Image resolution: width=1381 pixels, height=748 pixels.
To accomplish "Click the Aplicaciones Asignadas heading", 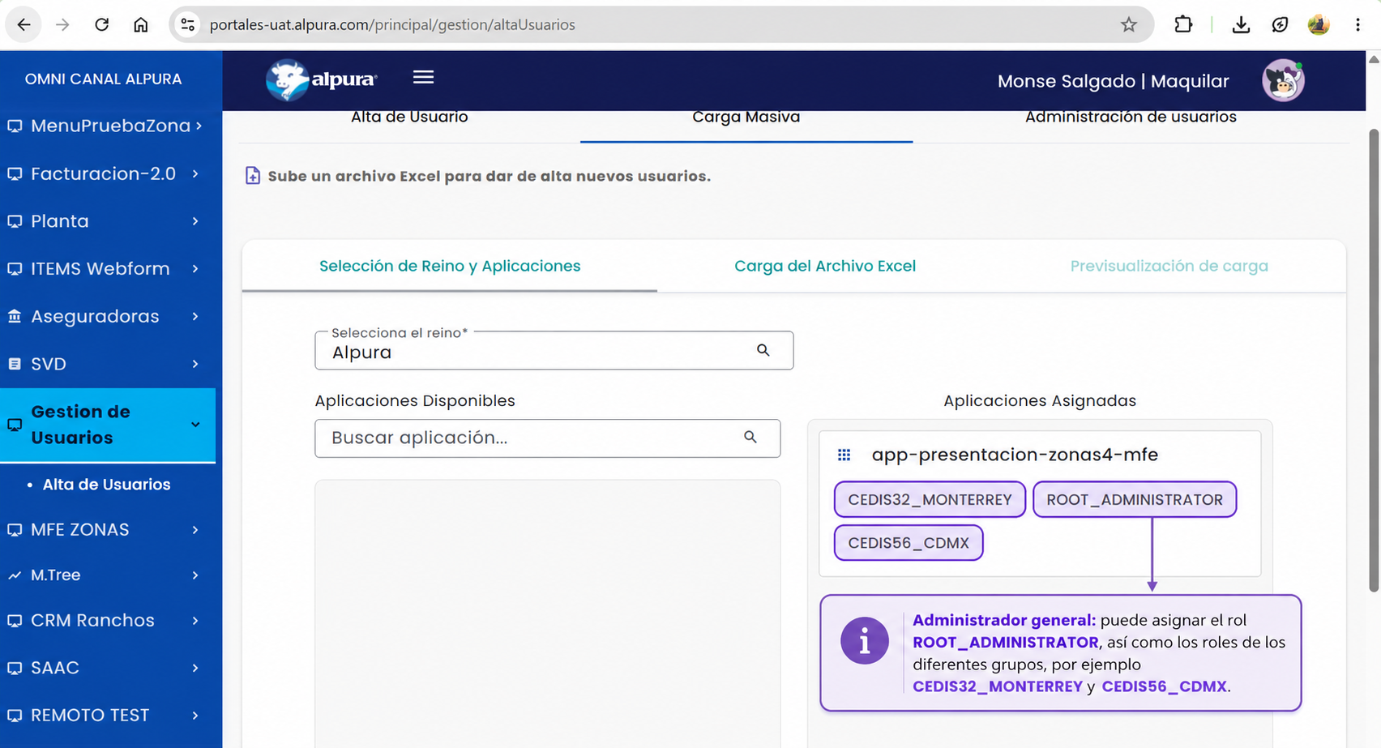I will [x=1040, y=400].
